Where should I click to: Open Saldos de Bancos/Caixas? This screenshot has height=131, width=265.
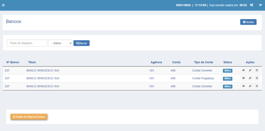point(29,117)
